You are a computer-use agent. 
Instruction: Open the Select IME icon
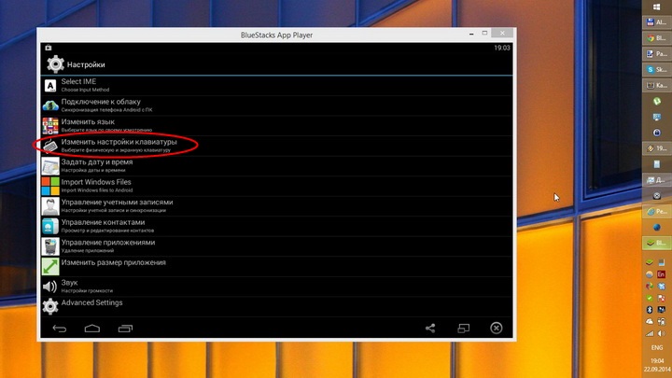click(50, 86)
